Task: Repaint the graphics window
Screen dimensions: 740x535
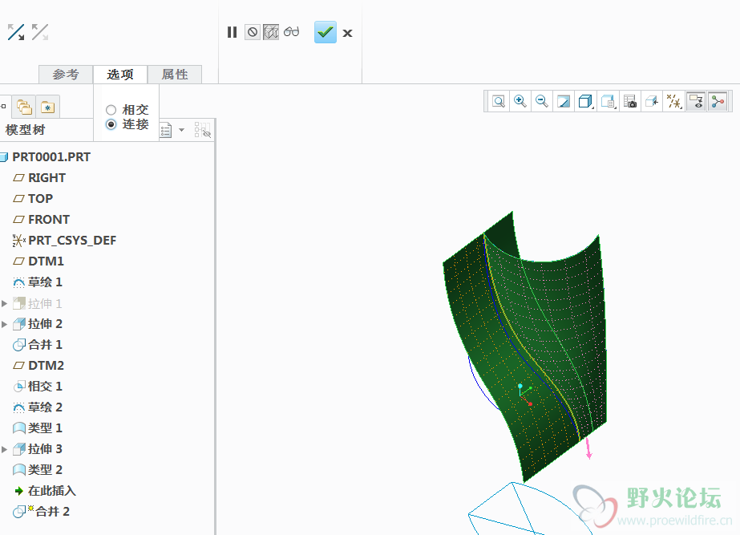Action: tap(564, 101)
